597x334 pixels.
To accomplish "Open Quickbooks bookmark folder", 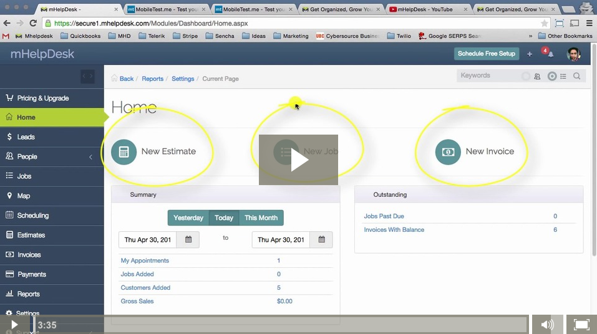I will (80, 36).
